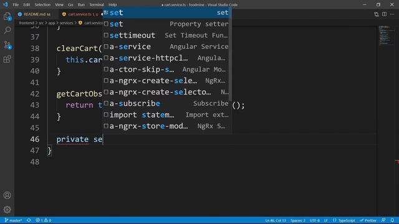Select the 'a-ngrx-create-selecto…' suggestion
This screenshot has width=399, height=224.
166,92
